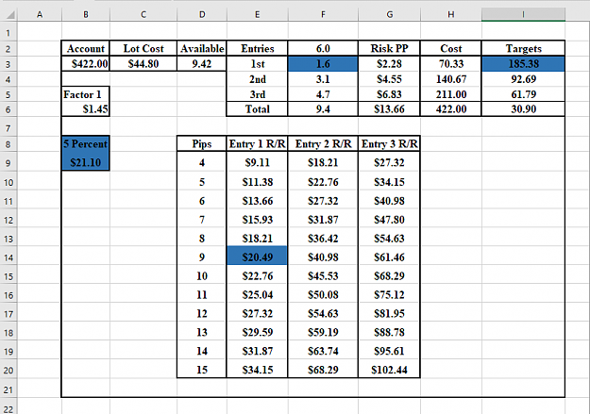Screen dimensions: 590x414
Task: Click the Total label cell
Action: point(258,109)
